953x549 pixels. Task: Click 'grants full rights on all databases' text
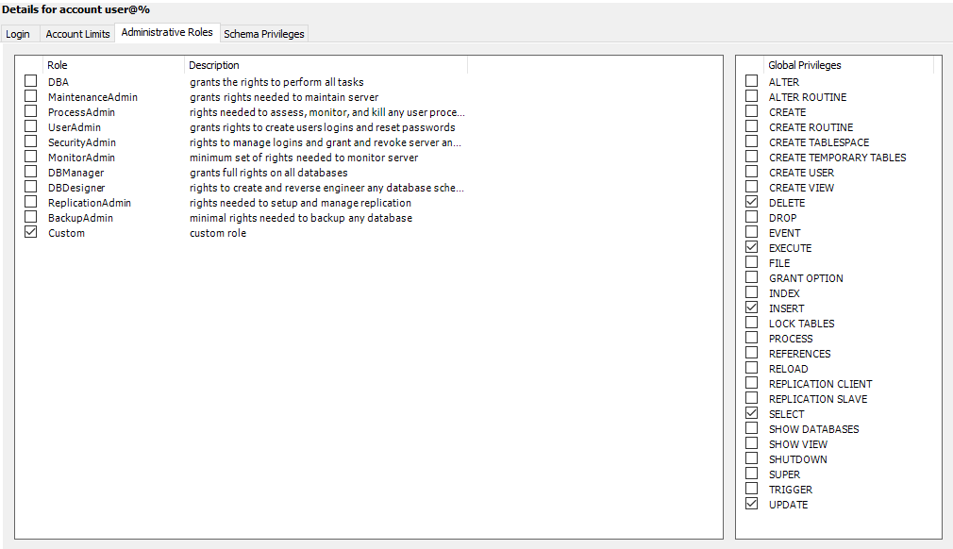point(269,173)
